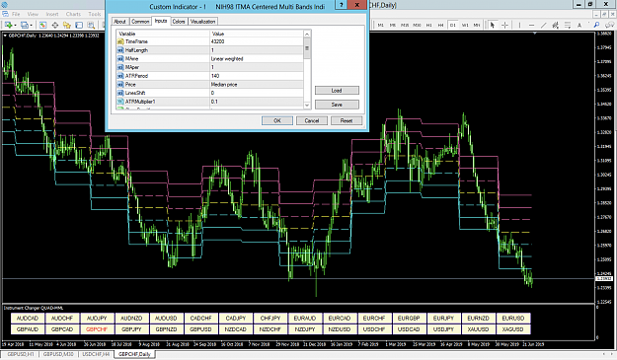Open the GBPUSD,M30 chart tab
Image resolution: width=617 pixels, height=360 pixels.
[58, 354]
